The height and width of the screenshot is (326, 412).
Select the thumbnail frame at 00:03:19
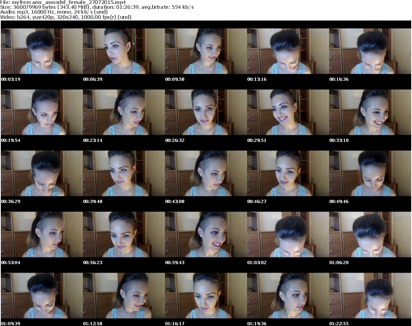(x=42, y=51)
